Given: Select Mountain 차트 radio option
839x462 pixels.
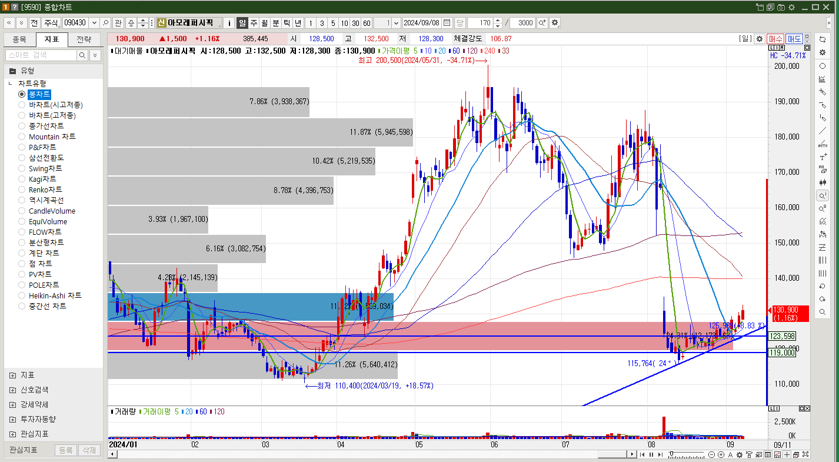Looking at the screenshot, I should coord(22,137).
